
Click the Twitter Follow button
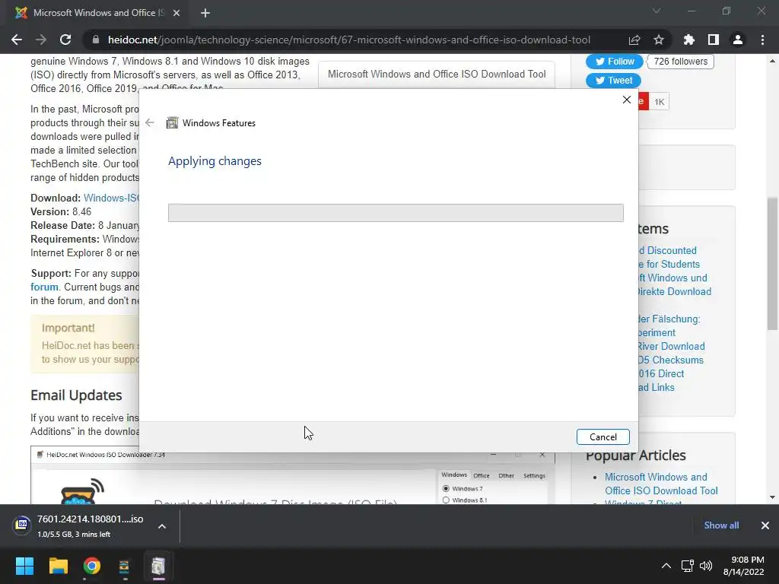(x=615, y=62)
